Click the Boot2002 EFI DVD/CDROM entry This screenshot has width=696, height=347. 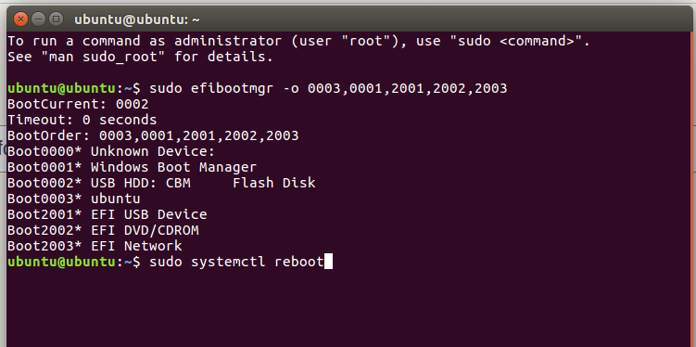point(103,231)
